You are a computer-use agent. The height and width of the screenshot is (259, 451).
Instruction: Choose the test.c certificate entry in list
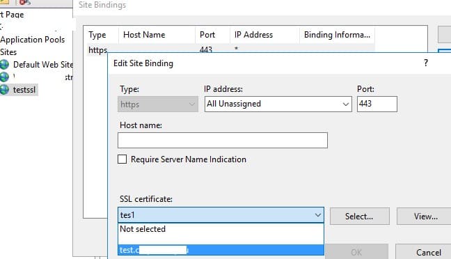(x=221, y=250)
